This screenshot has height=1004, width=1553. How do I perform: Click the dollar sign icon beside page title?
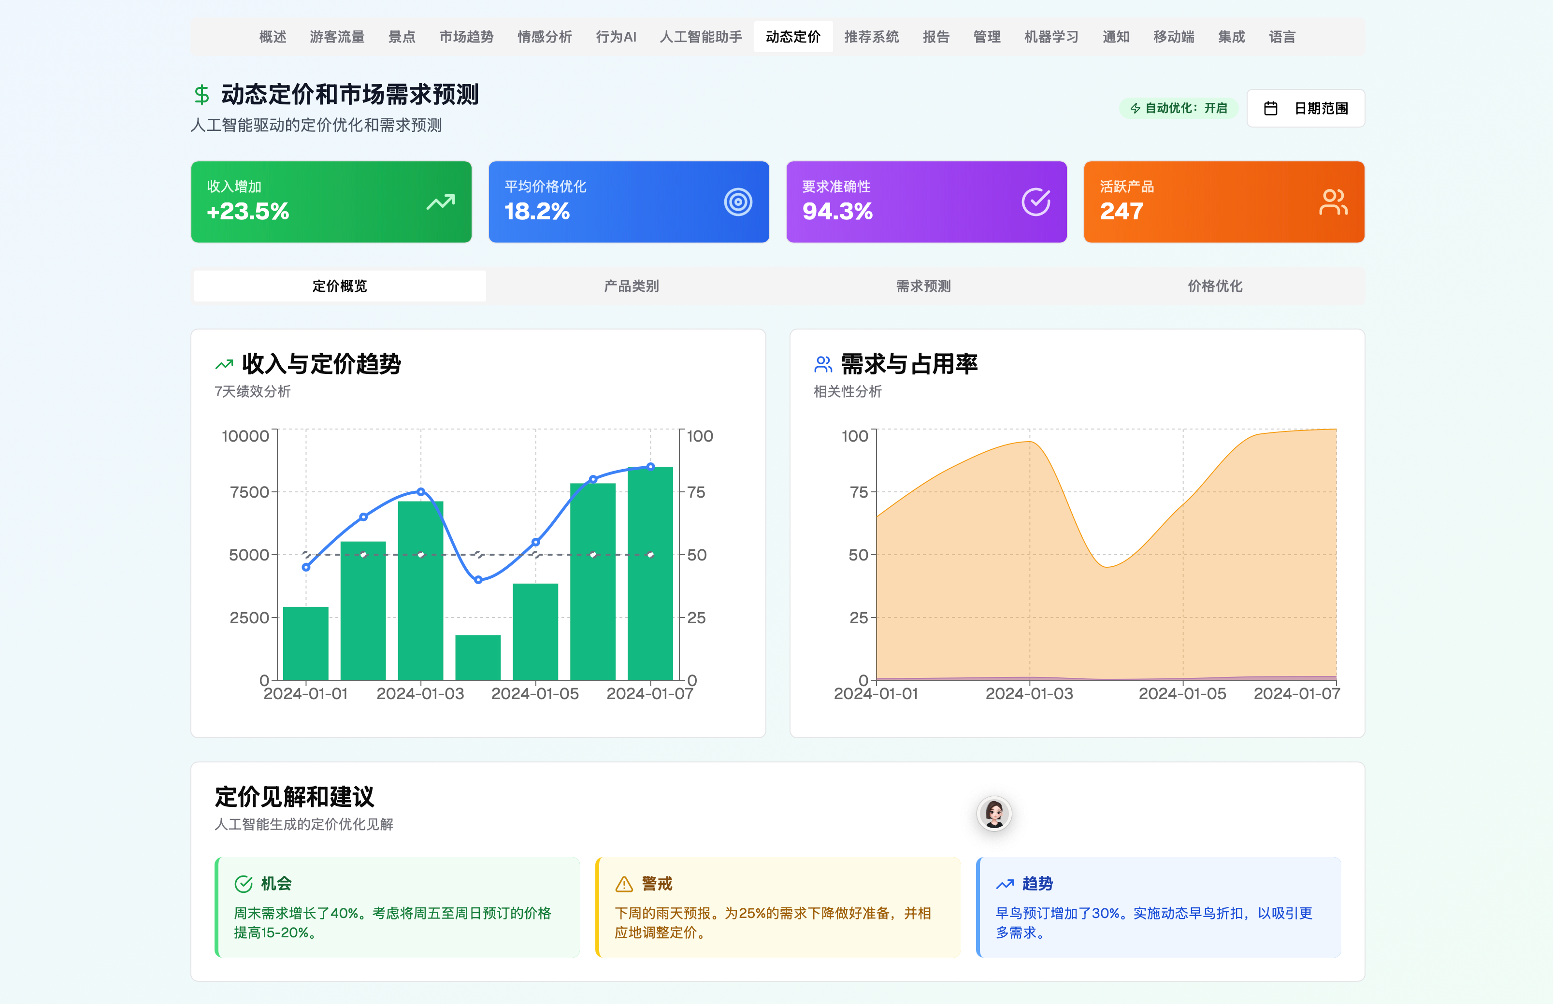pyautogui.click(x=201, y=95)
